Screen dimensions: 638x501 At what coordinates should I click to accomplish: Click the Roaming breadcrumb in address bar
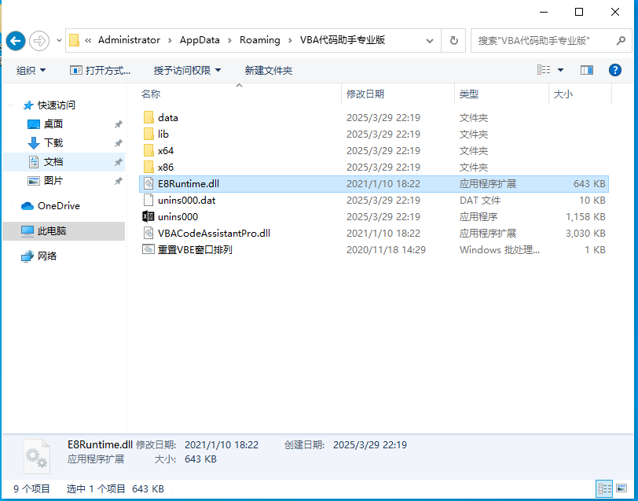[259, 40]
